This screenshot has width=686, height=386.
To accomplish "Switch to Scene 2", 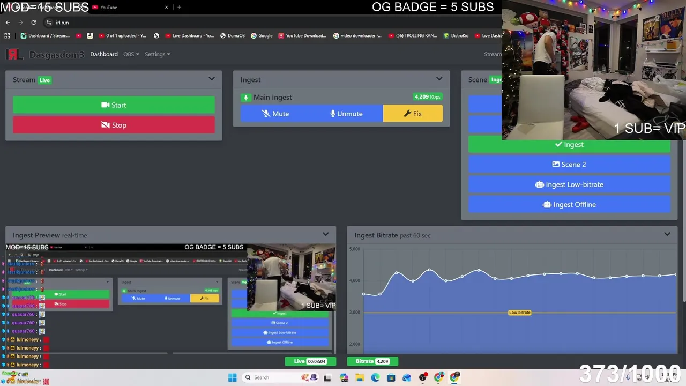I will coord(569,165).
